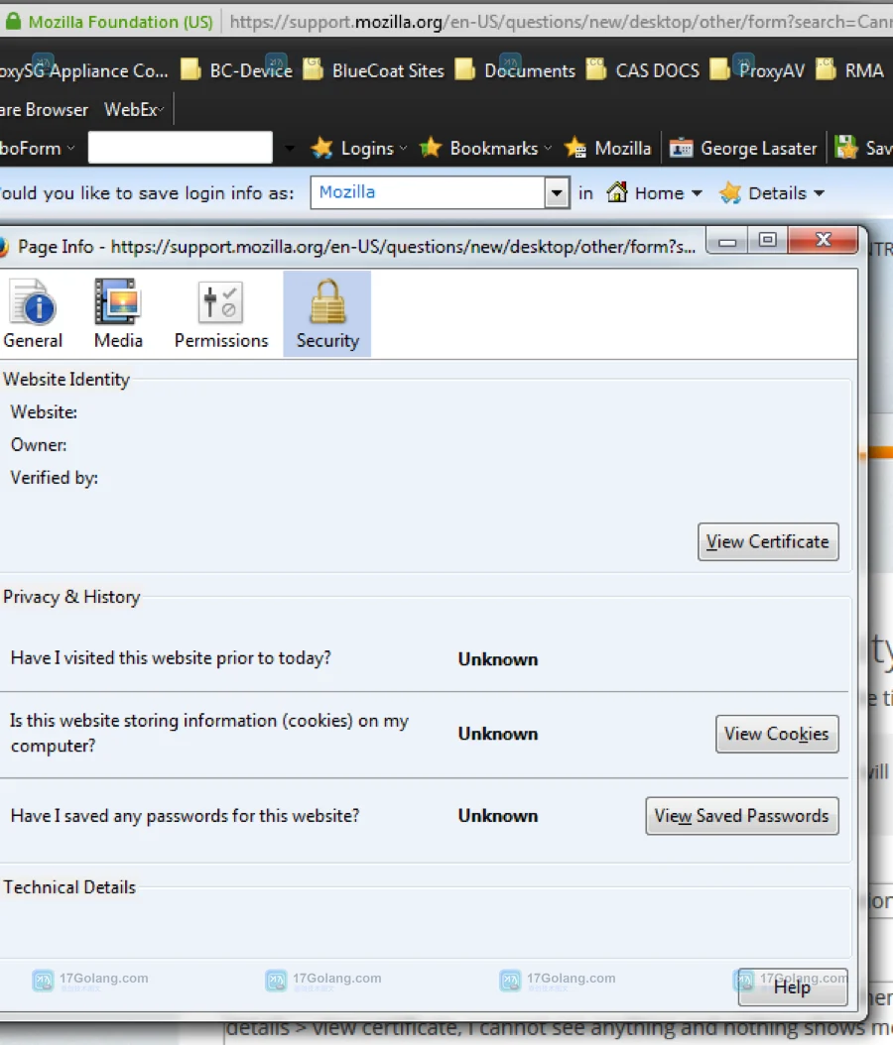Screen dimensions: 893x1045
Task: Open the arrow dropdown beside RoboForm search
Action: point(289,148)
